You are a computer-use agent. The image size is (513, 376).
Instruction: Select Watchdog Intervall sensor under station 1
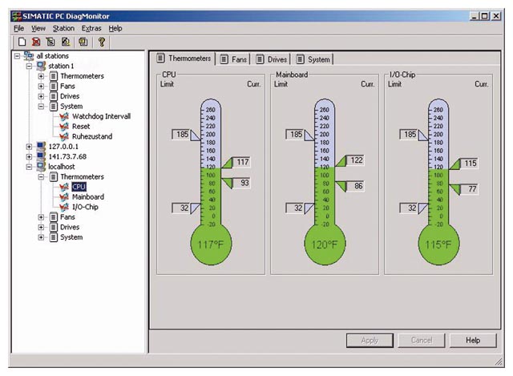(x=100, y=116)
